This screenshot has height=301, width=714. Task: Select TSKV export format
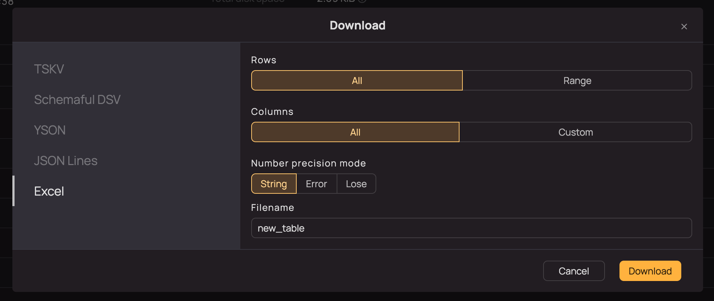click(x=49, y=69)
